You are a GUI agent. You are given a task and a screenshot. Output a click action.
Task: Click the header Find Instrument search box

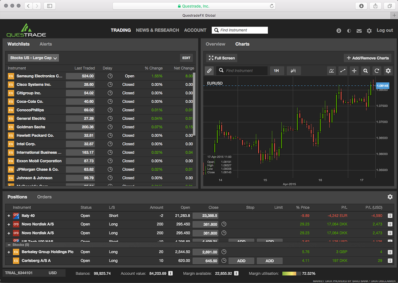pos(240,30)
